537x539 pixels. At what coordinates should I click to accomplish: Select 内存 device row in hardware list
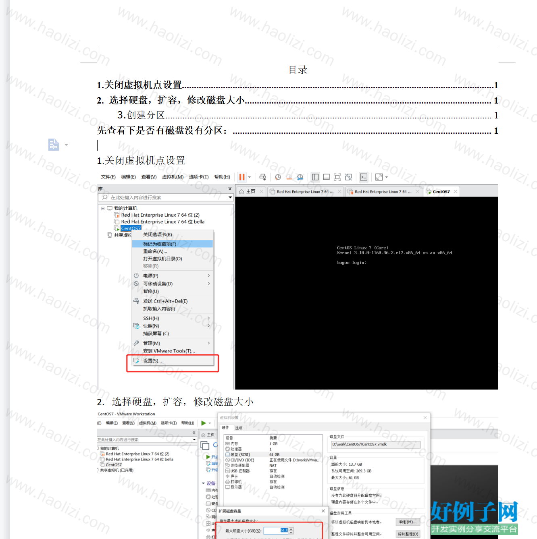pyautogui.click(x=273, y=444)
